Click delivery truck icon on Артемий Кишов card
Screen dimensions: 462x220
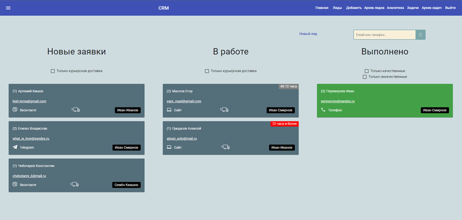[76, 110]
